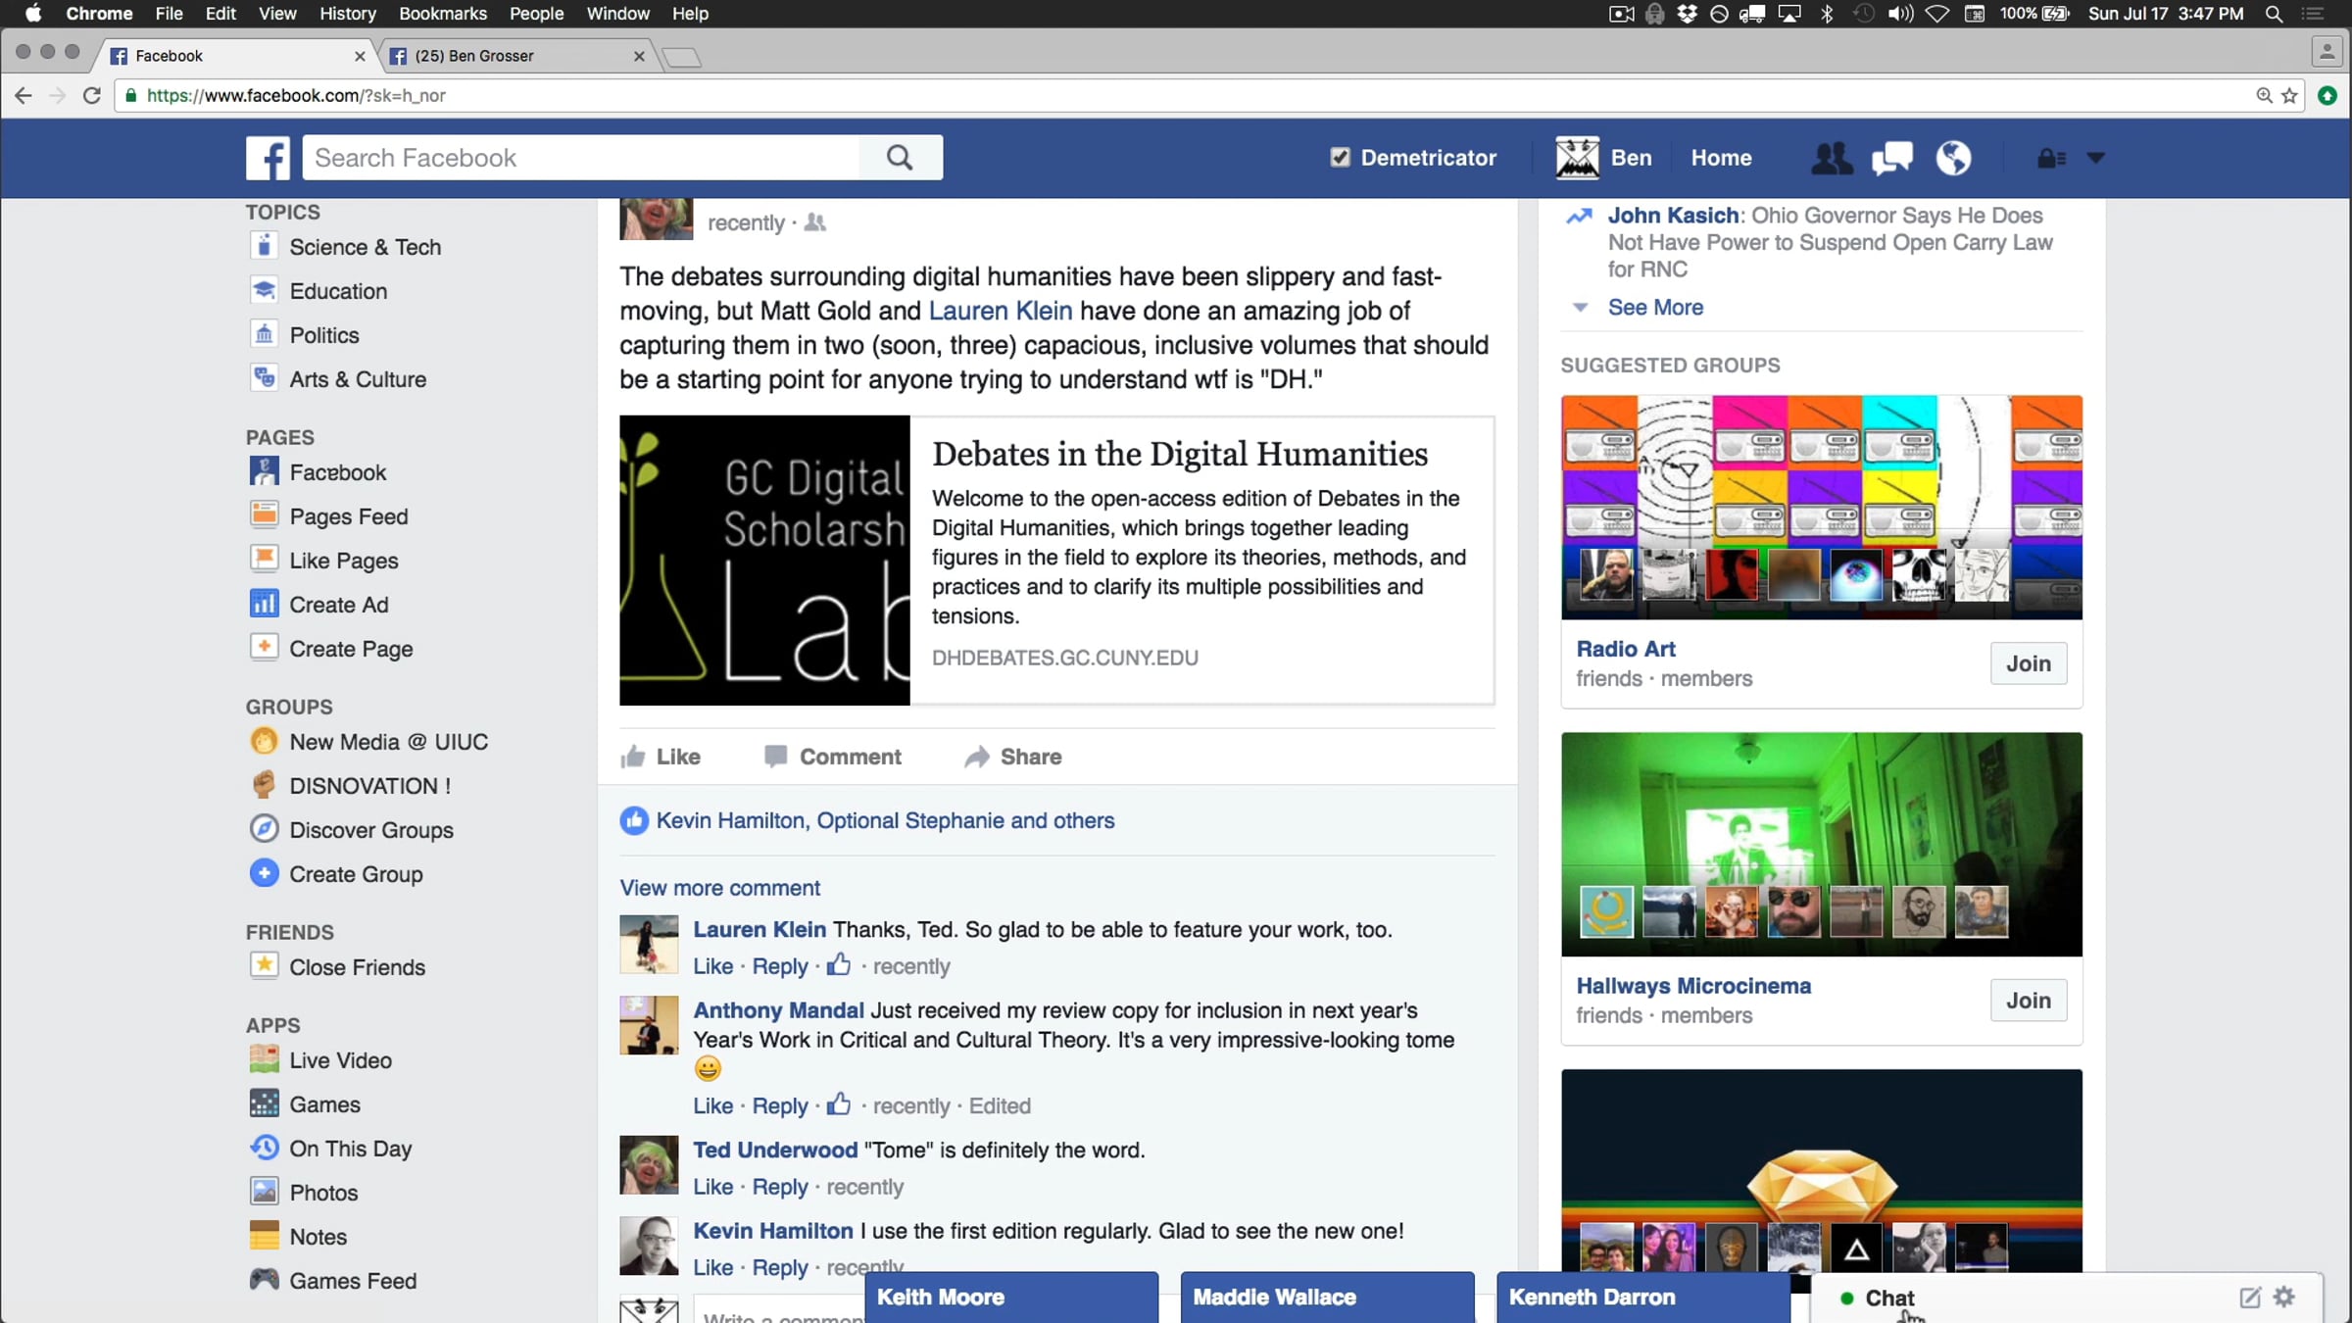Click Ben's profile picture in header
The width and height of the screenshot is (2352, 1323).
tap(1577, 158)
